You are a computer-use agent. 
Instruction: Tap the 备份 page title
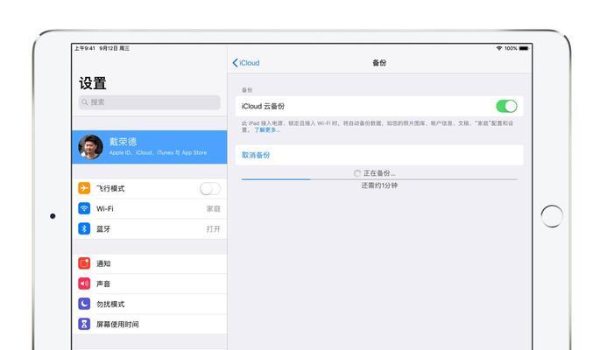click(379, 63)
